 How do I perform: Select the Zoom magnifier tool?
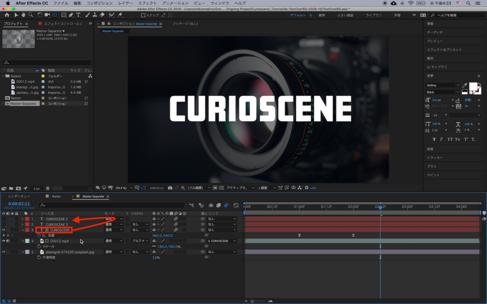tap(31, 15)
